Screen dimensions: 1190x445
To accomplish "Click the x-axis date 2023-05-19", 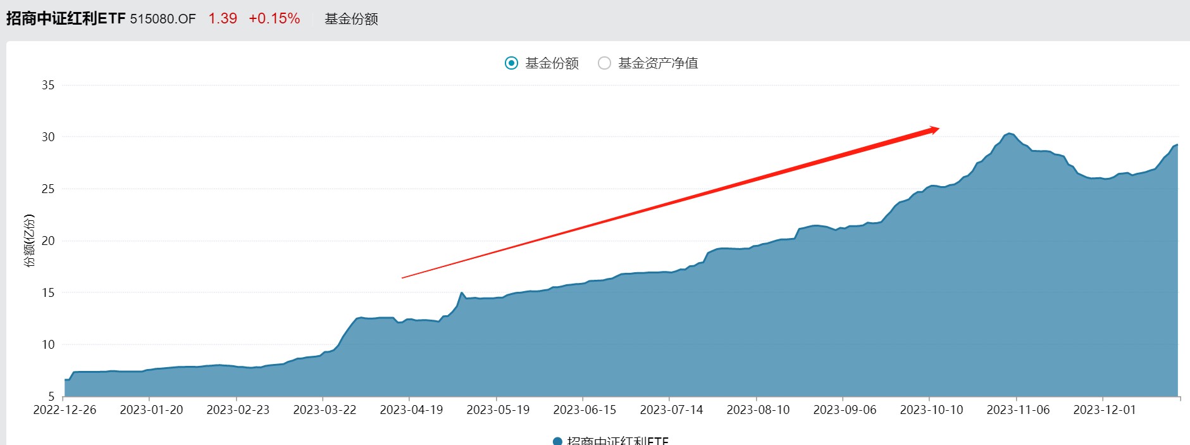I will (498, 410).
